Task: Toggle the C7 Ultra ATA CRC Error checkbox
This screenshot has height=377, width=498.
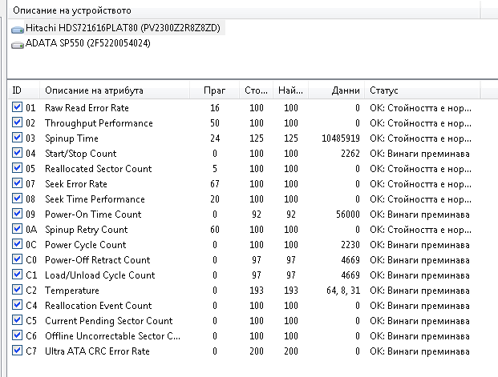Action: click(17, 351)
